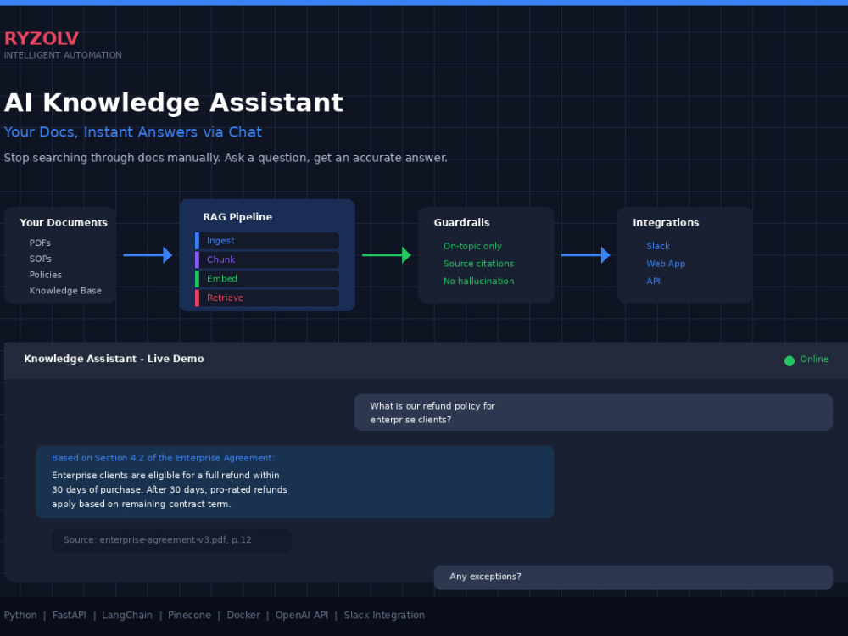Viewport: 848px width, 636px height.
Task: Click LangChain in the footer tech list
Action: (x=127, y=615)
